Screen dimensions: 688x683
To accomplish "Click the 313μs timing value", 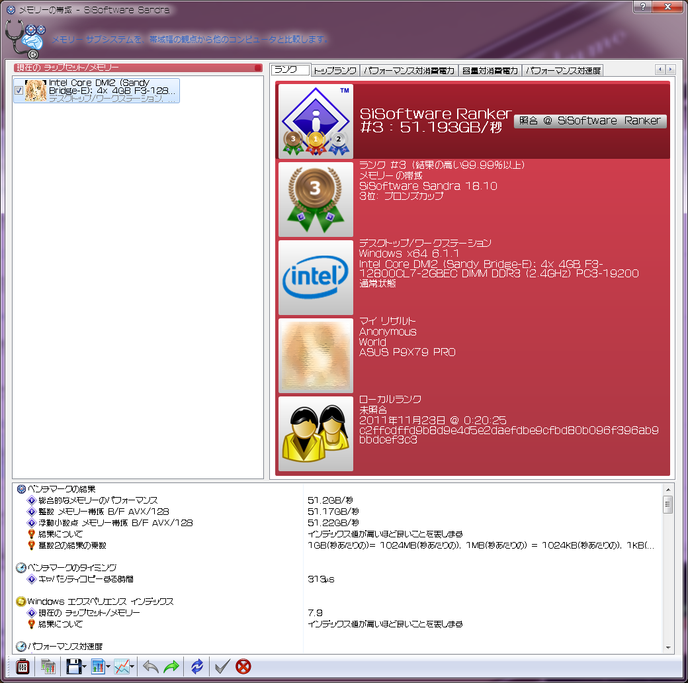I will [321, 579].
